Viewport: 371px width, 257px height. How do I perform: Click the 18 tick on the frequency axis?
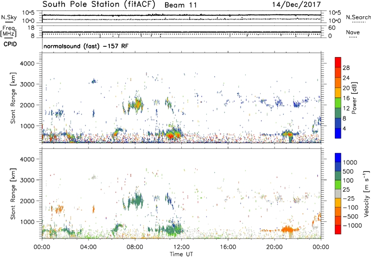click(x=31, y=28)
